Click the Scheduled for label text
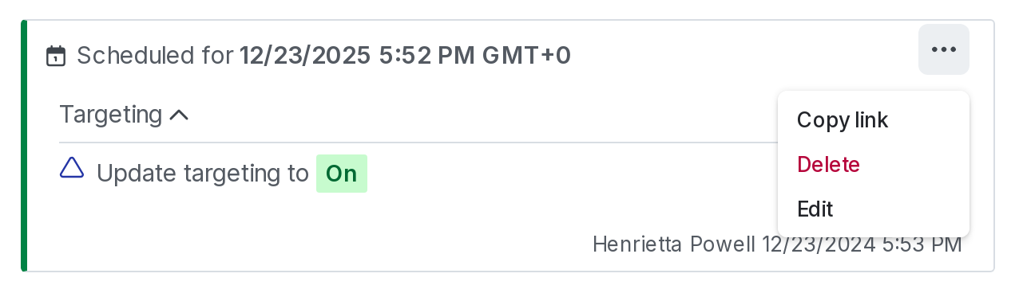Screen dimensions: 1027x293 [x=155, y=56]
